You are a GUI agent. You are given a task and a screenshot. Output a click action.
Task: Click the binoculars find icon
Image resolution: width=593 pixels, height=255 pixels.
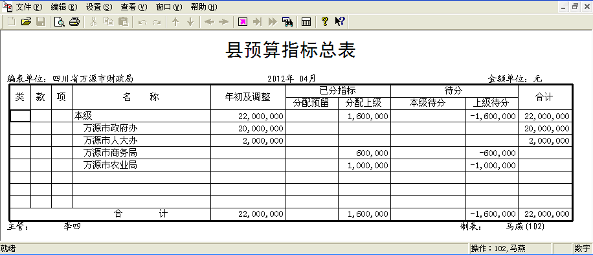click(287, 21)
